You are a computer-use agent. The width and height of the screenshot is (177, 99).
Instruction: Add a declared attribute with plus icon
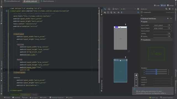(168, 18)
